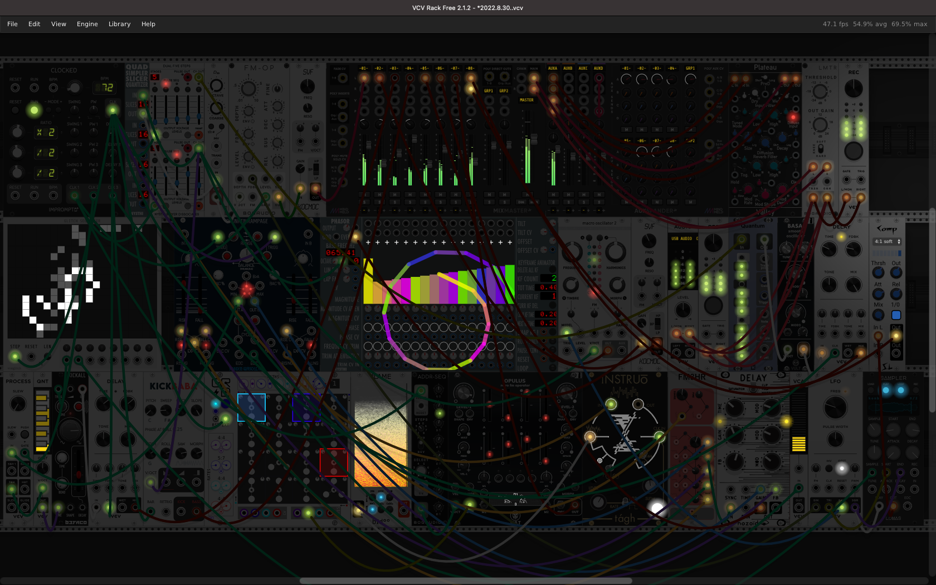The width and height of the screenshot is (936, 585).
Task: Click the OCTAVE knob beside Dual Five Steps
Action: click(x=216, y=86)
